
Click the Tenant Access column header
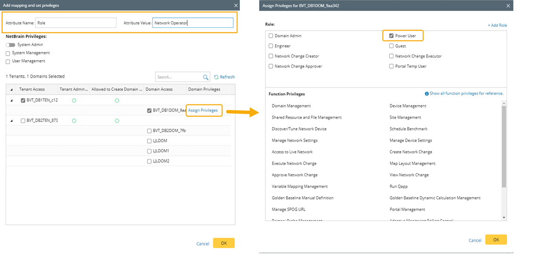(32, 89)
